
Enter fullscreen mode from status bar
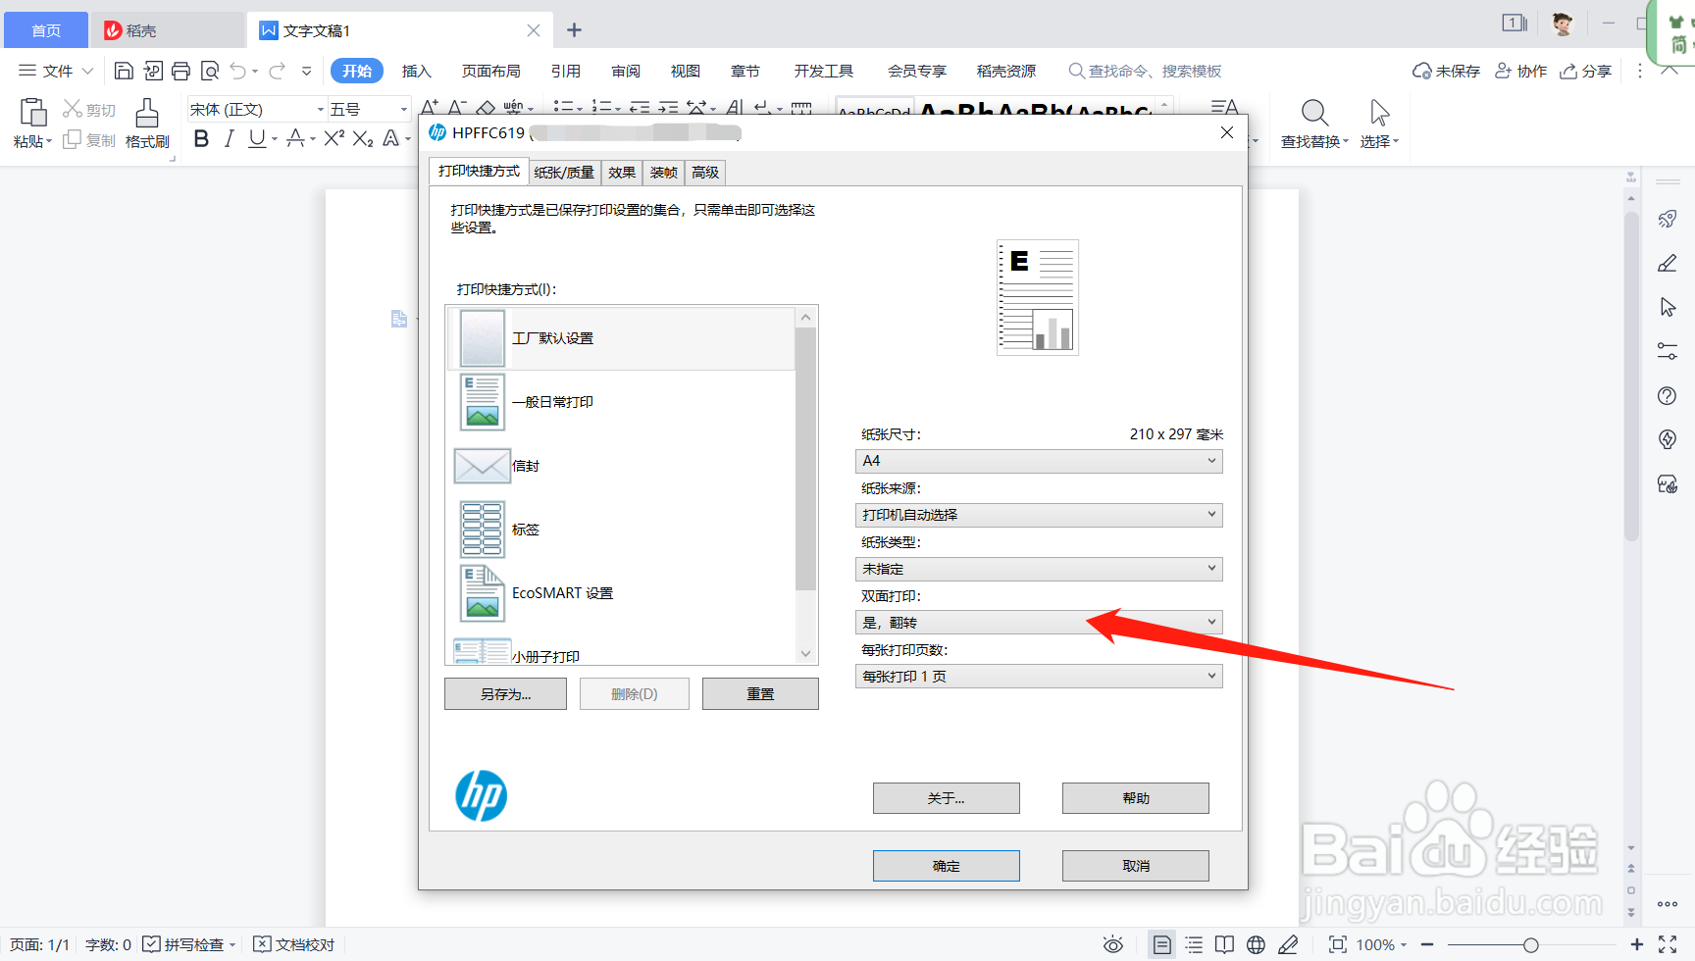pos(1668,944)
